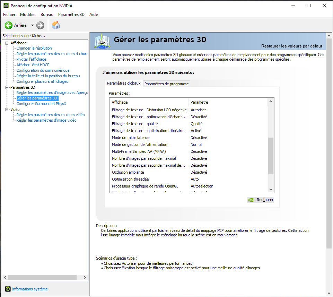
Task: Click the Qualité value of texture filtering
Action: (196, 124)
